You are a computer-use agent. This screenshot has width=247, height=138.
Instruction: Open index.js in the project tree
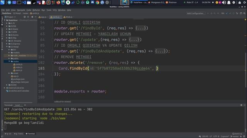(x=18, y=67)
